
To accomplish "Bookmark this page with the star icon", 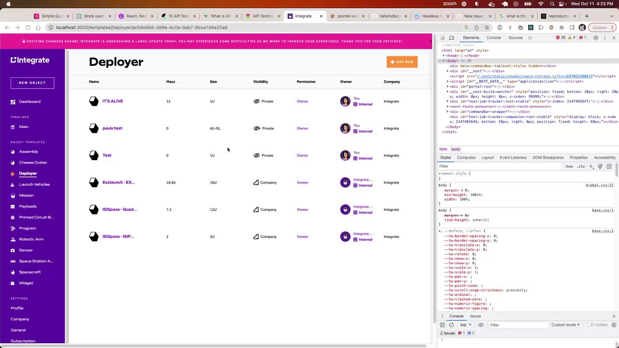I will click(x=486, y=28).
